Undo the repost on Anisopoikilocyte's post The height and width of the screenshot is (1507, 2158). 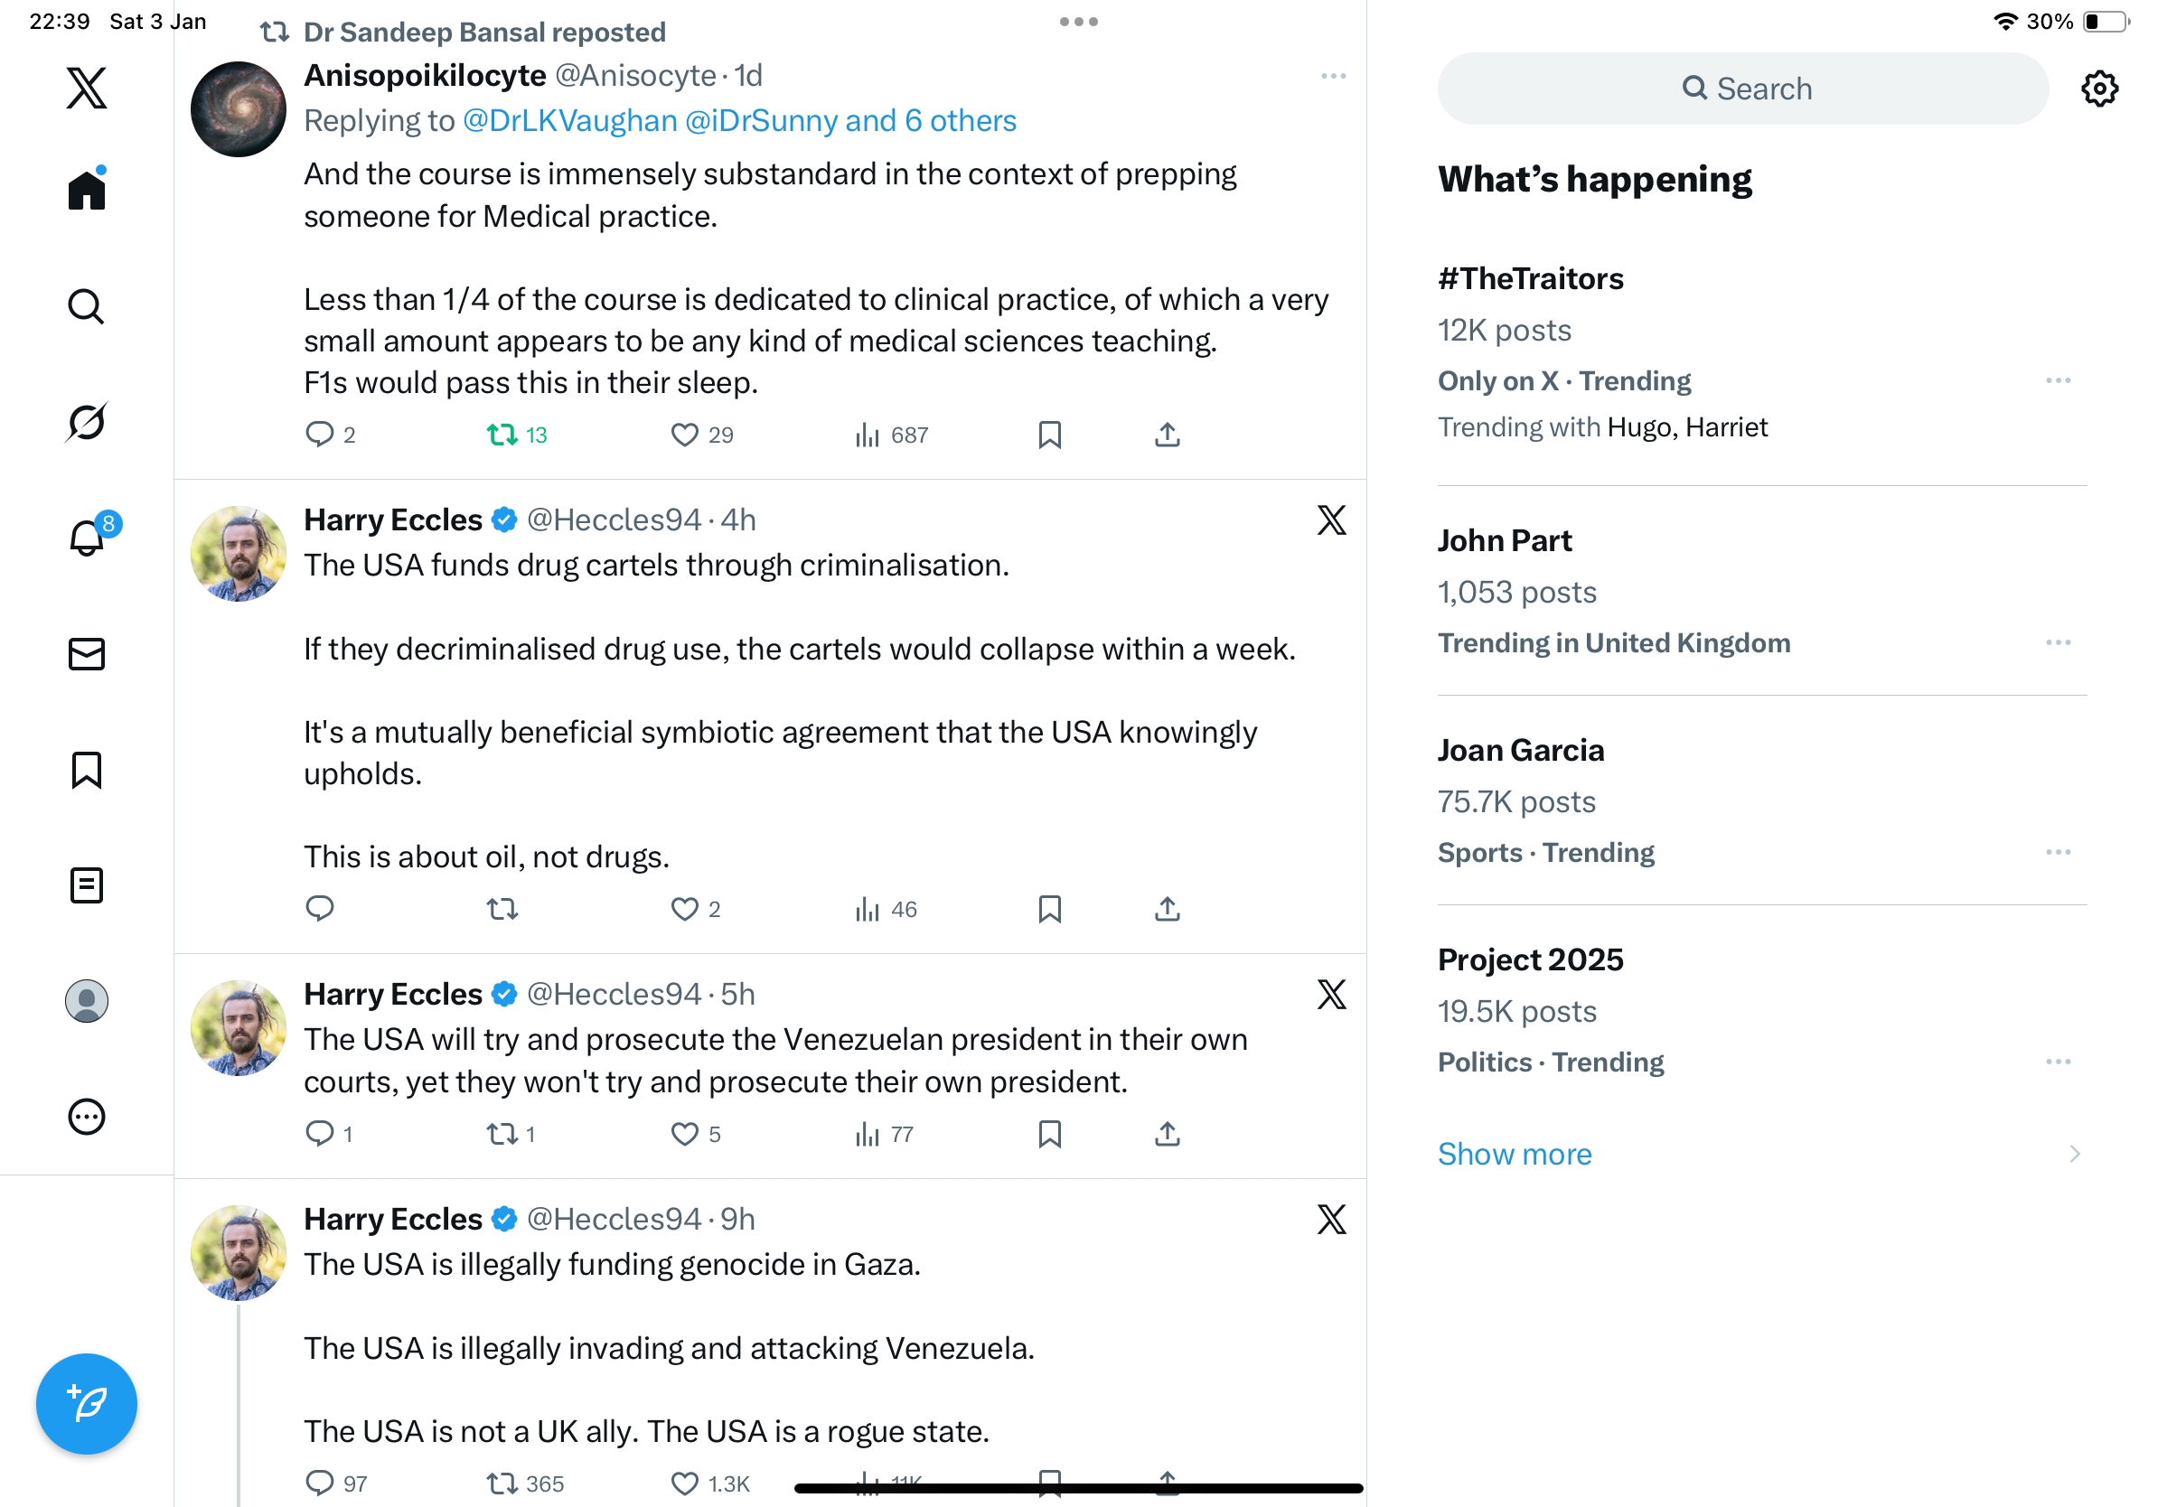pyautogui.click(x=502, y=435)
